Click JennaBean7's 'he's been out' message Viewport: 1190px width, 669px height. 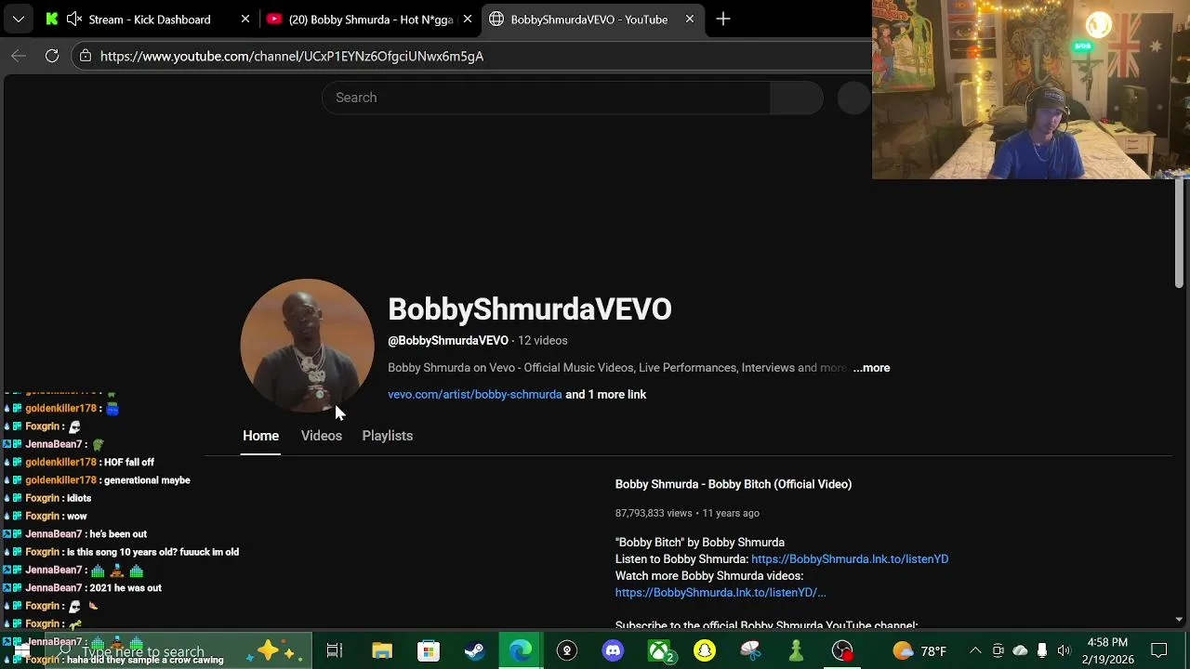tap(118, 534)
